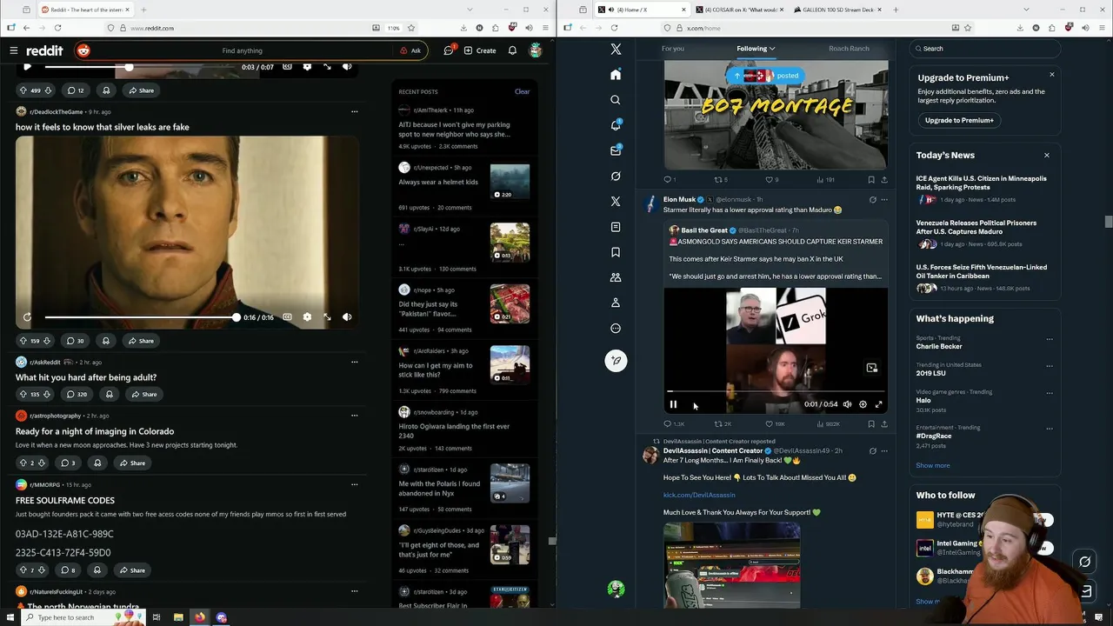This screenshot has width=1113, height=626.
Task: Like Elon Musk's post (19K)
Action: tap(775, 424)
